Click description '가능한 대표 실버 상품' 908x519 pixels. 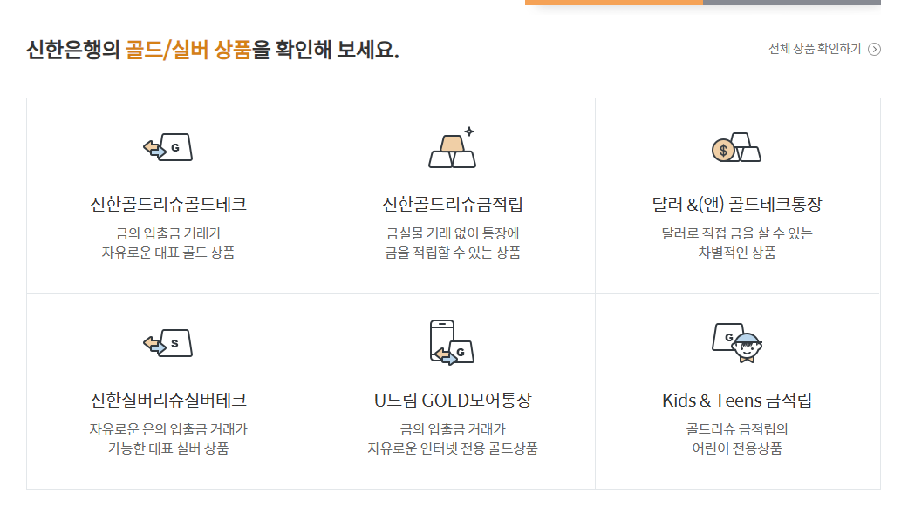[x=168, y=448]
